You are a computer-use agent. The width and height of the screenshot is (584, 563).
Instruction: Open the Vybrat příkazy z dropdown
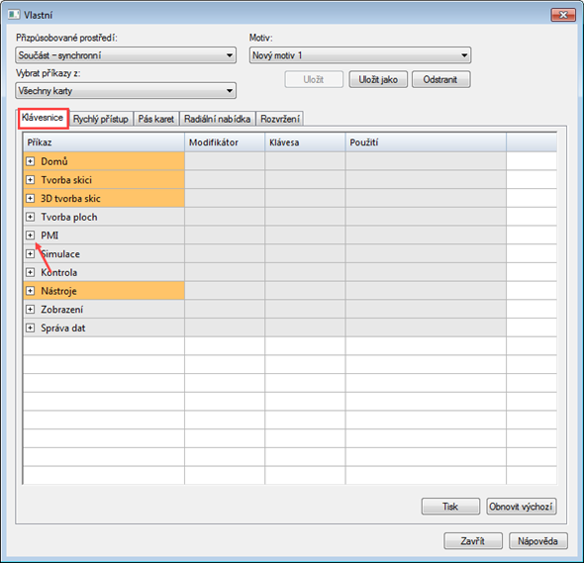(x=126, y=91)
